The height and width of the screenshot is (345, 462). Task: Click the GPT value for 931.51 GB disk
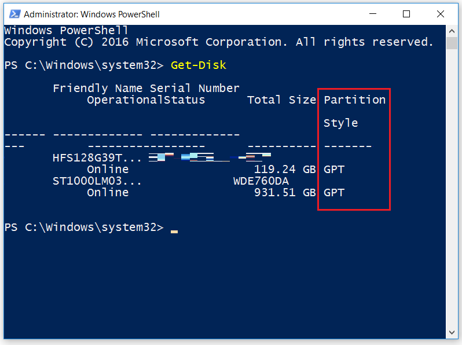(334, 192)
